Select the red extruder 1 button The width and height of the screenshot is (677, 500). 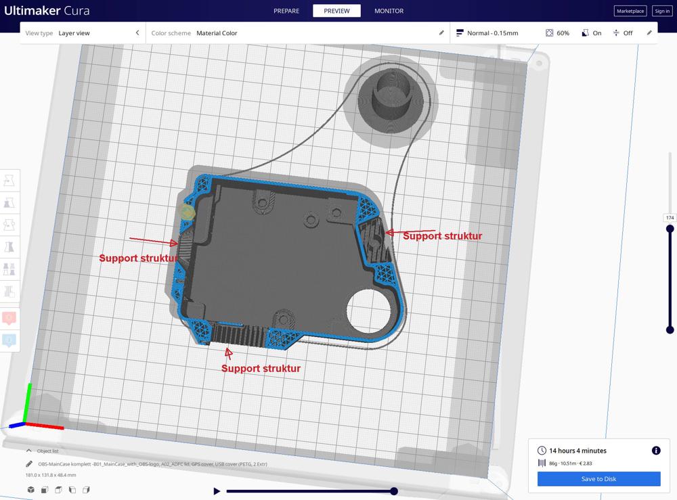click(9, 317)
